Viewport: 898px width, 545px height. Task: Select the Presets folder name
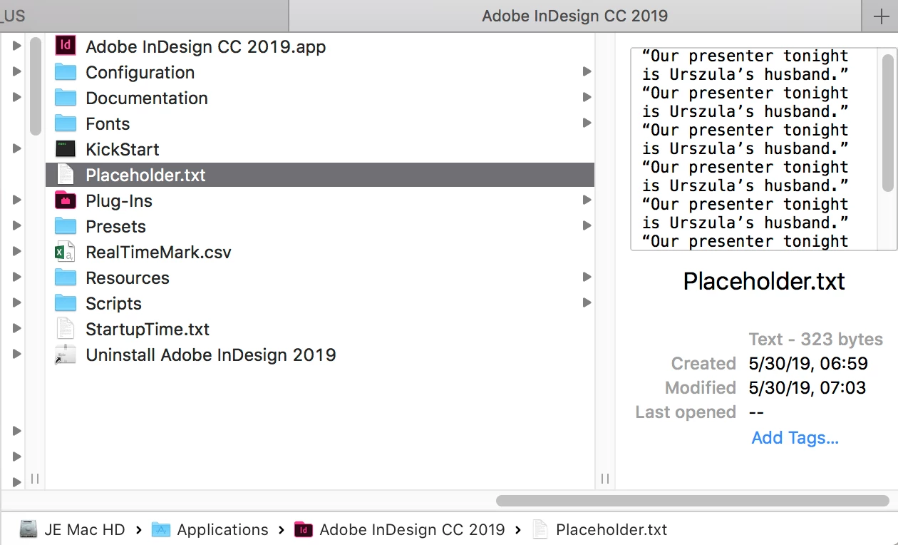tap(115, 227)
